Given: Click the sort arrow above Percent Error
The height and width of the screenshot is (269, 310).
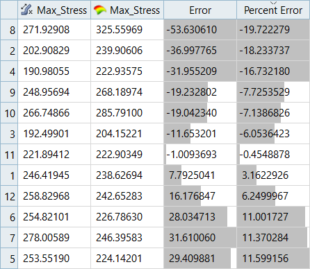Looking at the screenshot, I should click(x=274, y=3).
